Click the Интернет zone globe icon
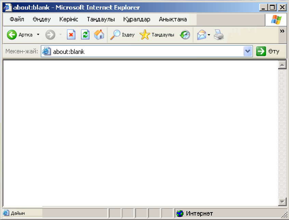Screen dimensions: 289x220 [180, 214]
